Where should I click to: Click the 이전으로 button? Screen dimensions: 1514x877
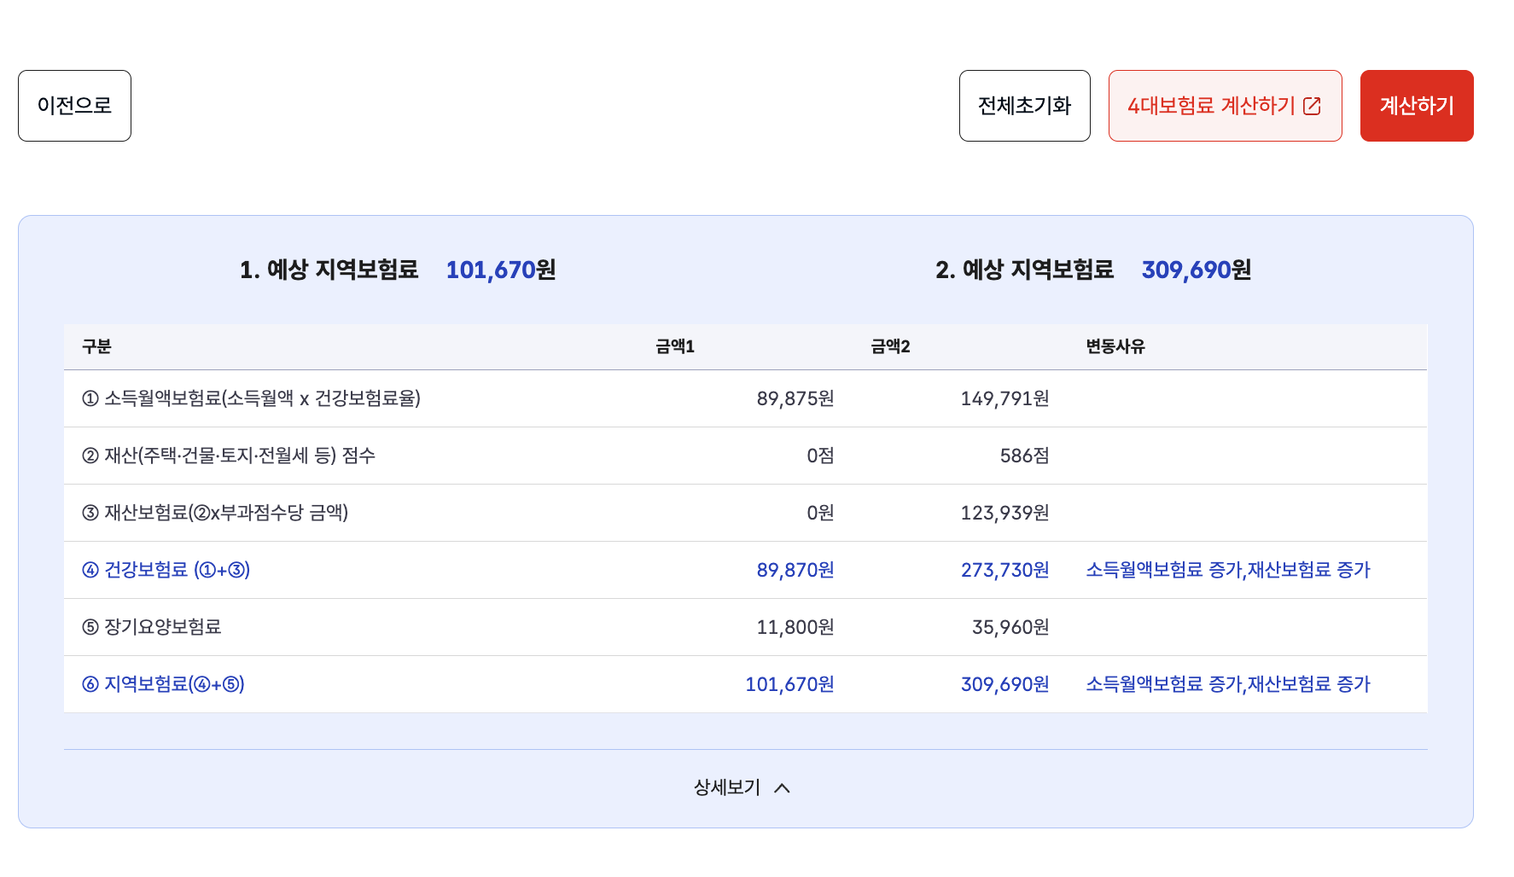74,106
